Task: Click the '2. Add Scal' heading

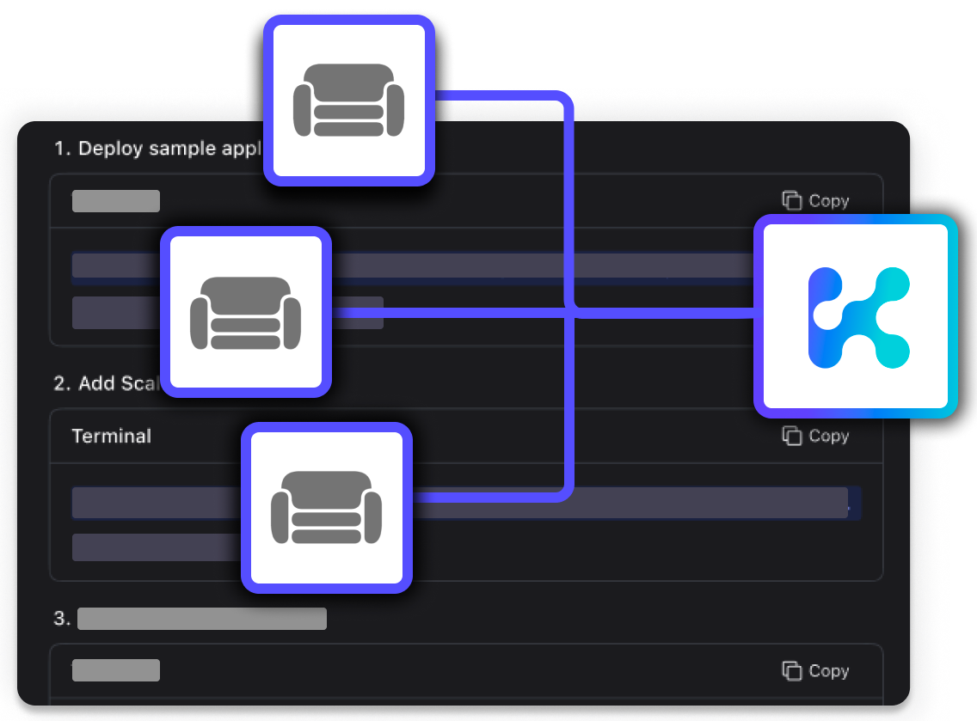Action: (107, 383)
